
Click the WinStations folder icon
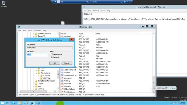click(x=39, y=73)
